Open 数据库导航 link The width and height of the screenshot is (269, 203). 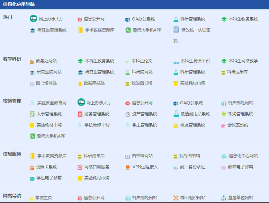tap(94, 83)
